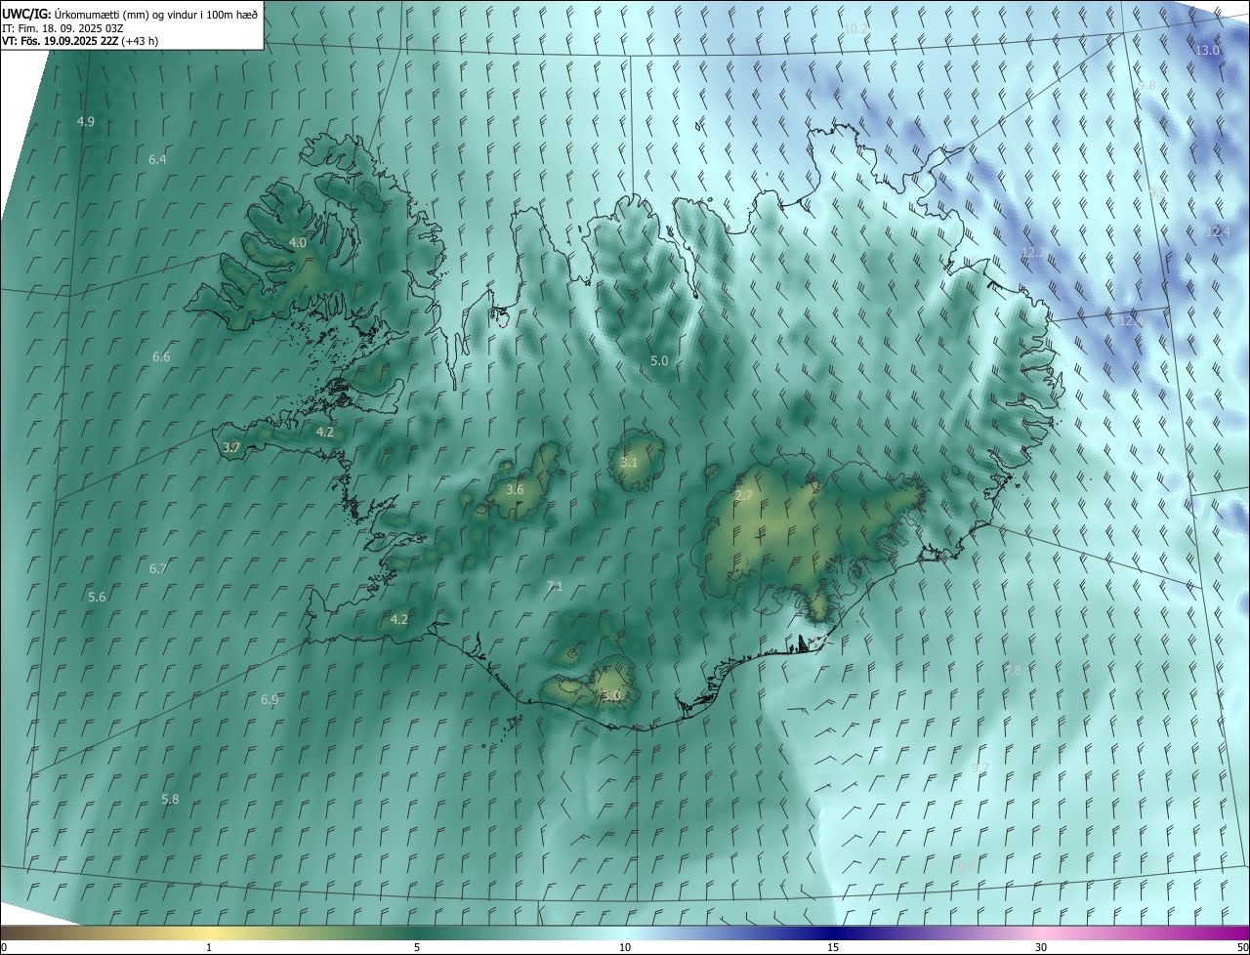This screenshot has width=1250, height=955.
Task: Click the 'UWC/IG:' heading in the header box
Action: point(26,13)
